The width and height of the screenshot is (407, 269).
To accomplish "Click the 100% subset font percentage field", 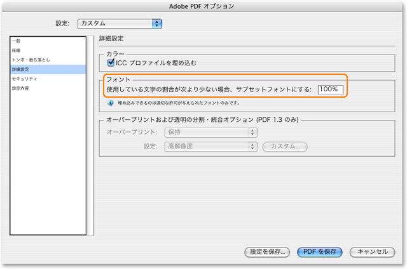I will pos(330,89).
